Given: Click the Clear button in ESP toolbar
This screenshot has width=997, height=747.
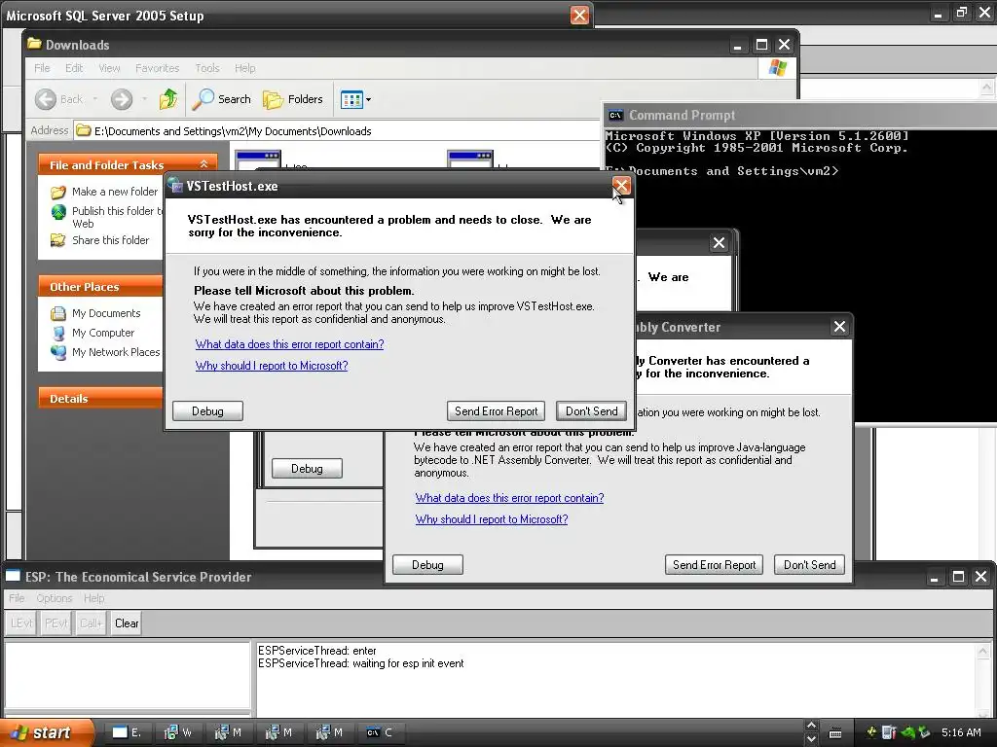Looking at the screenshot, I should 127,623.
